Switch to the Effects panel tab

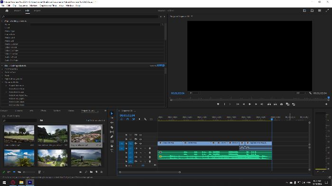(x=43, y=111)
